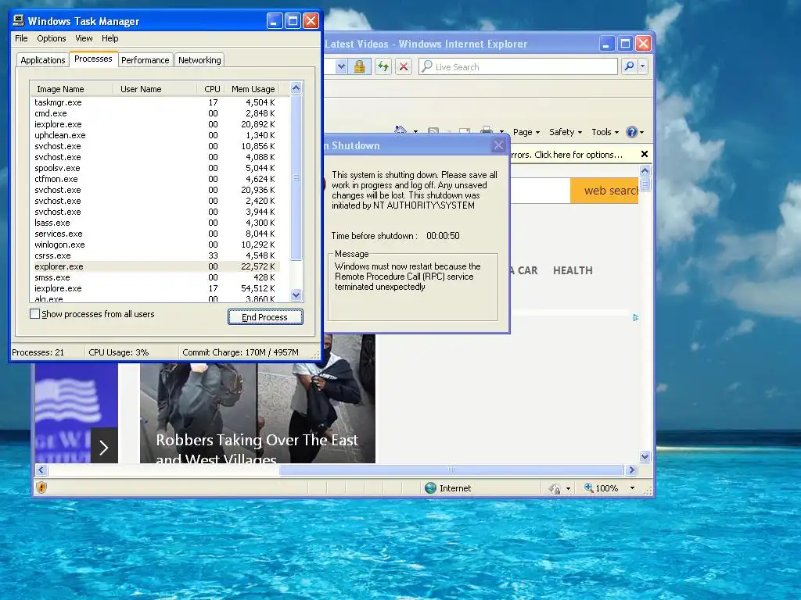Open the View menu in Task Manager
801x600 pixels.
coord(84,38)
